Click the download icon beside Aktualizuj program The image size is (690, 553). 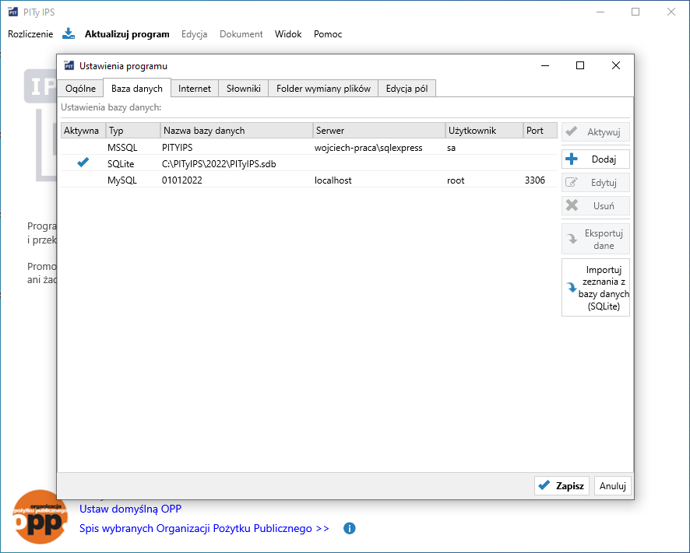coord(69,33)
